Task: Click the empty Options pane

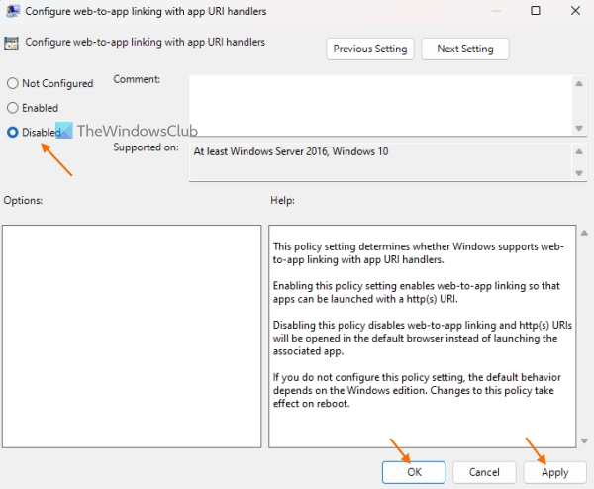Action: point(132,337)
